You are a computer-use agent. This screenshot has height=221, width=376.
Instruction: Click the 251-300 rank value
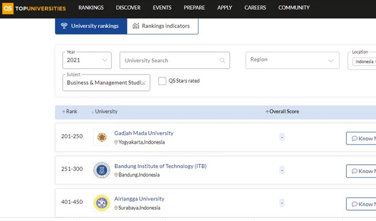[72, 169]
